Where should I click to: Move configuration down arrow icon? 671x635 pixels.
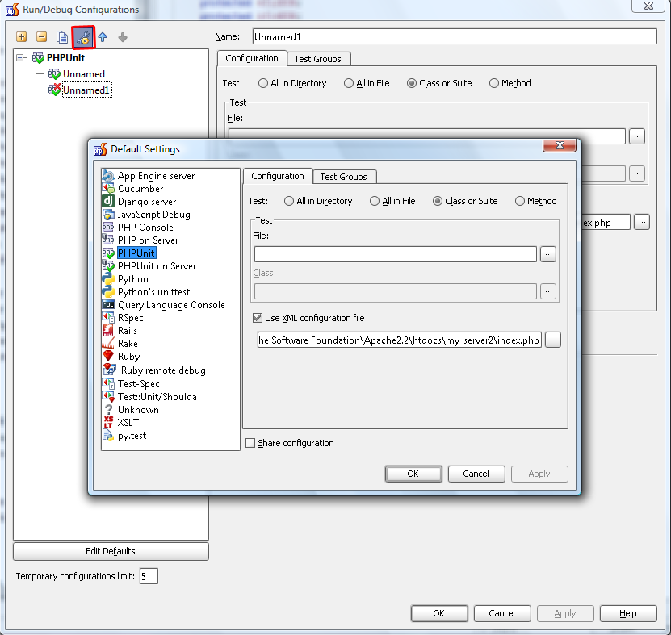click(123, 37)
